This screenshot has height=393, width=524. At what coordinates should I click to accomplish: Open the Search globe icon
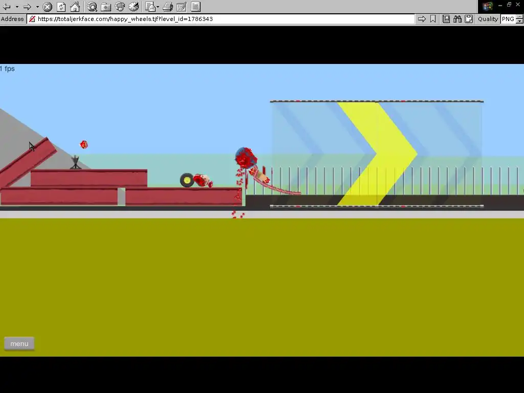(92, 7)
